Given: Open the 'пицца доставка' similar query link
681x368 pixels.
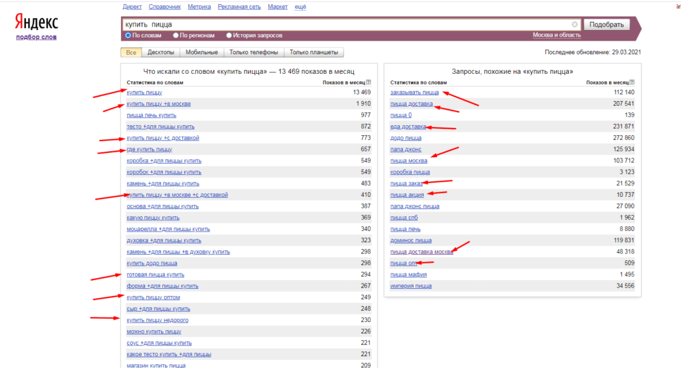Looking at the screenshot, I should pyautogui.click(x=412, y=104).
